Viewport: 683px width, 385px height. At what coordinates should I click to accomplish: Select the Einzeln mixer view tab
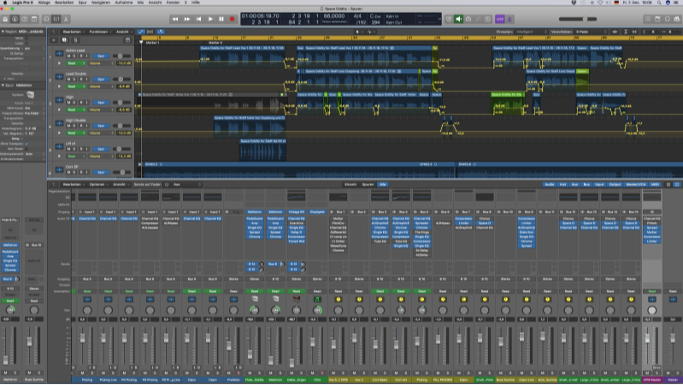pos(350,184)
